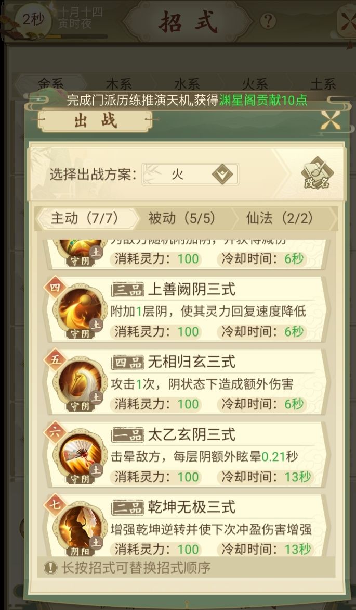The image size is (356, 610).
Task: Tap the 2秒 timer badge
Action: click(x=33, y=19)
